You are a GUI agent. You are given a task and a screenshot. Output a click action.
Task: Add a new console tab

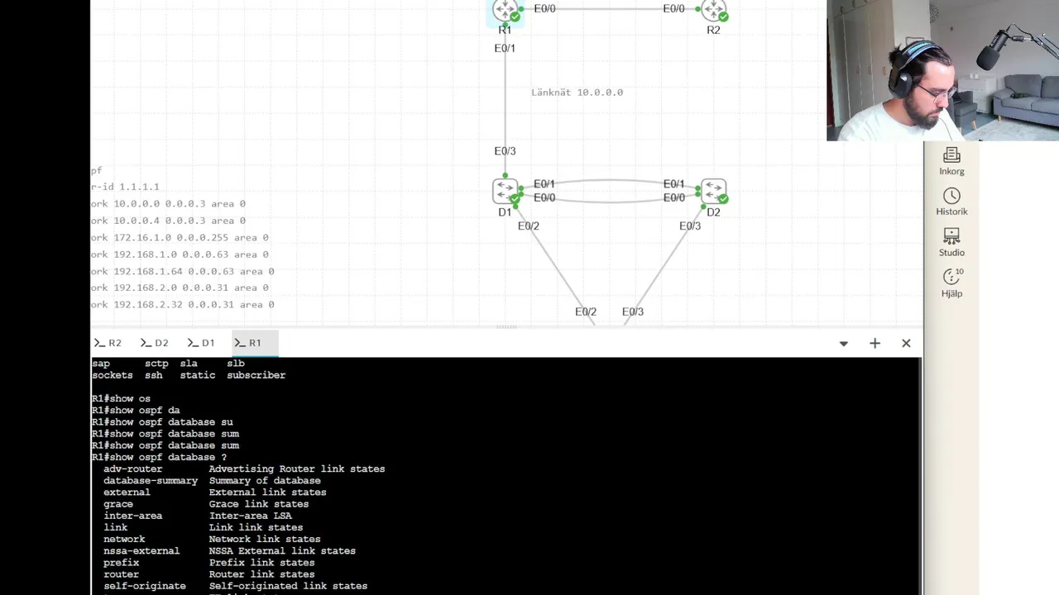[x=875, y=343]
